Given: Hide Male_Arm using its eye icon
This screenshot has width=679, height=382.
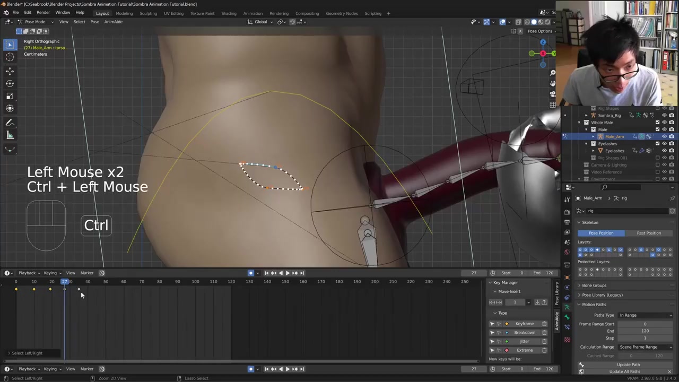Looking at the screenshot, I should (664, 137).
